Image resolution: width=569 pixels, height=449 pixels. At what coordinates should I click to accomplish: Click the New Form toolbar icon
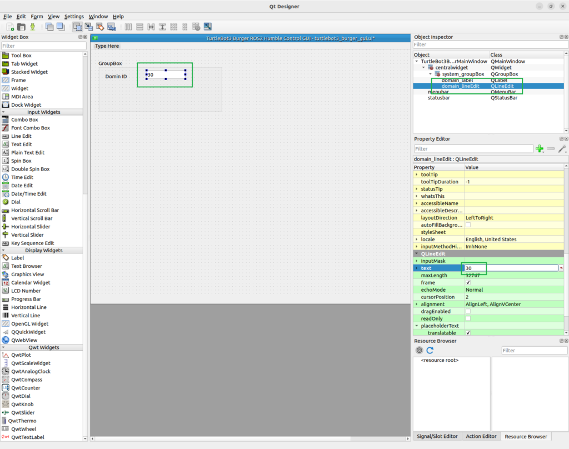(10, 27)
